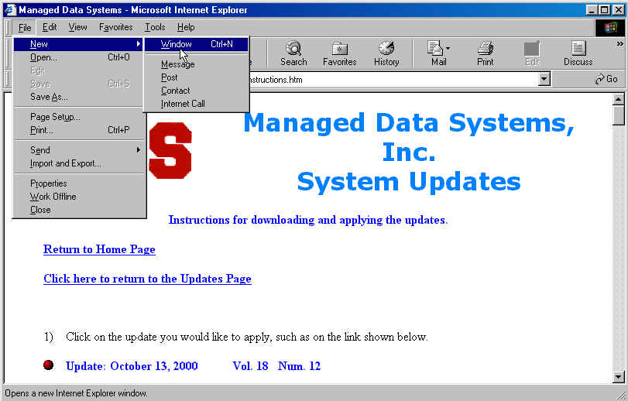
Task: Select Internet Call in the New submenu
Action: (196, 104)
